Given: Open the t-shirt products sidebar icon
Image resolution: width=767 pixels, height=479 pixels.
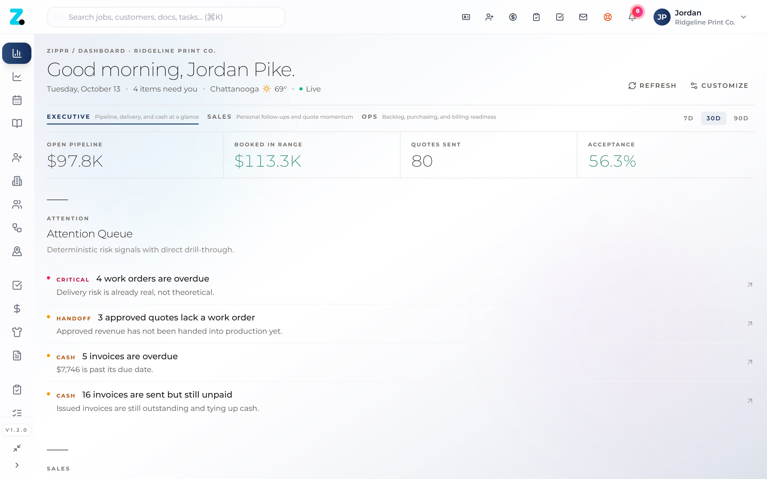Looking at the screenshot, I should 17,332.
